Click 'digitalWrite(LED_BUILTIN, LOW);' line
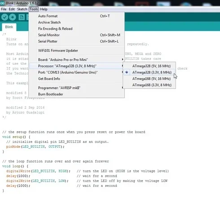This screenshot has width=220, height=198. point(37,181)
